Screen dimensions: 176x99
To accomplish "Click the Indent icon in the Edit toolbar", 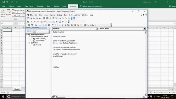I will pos(44,18).
